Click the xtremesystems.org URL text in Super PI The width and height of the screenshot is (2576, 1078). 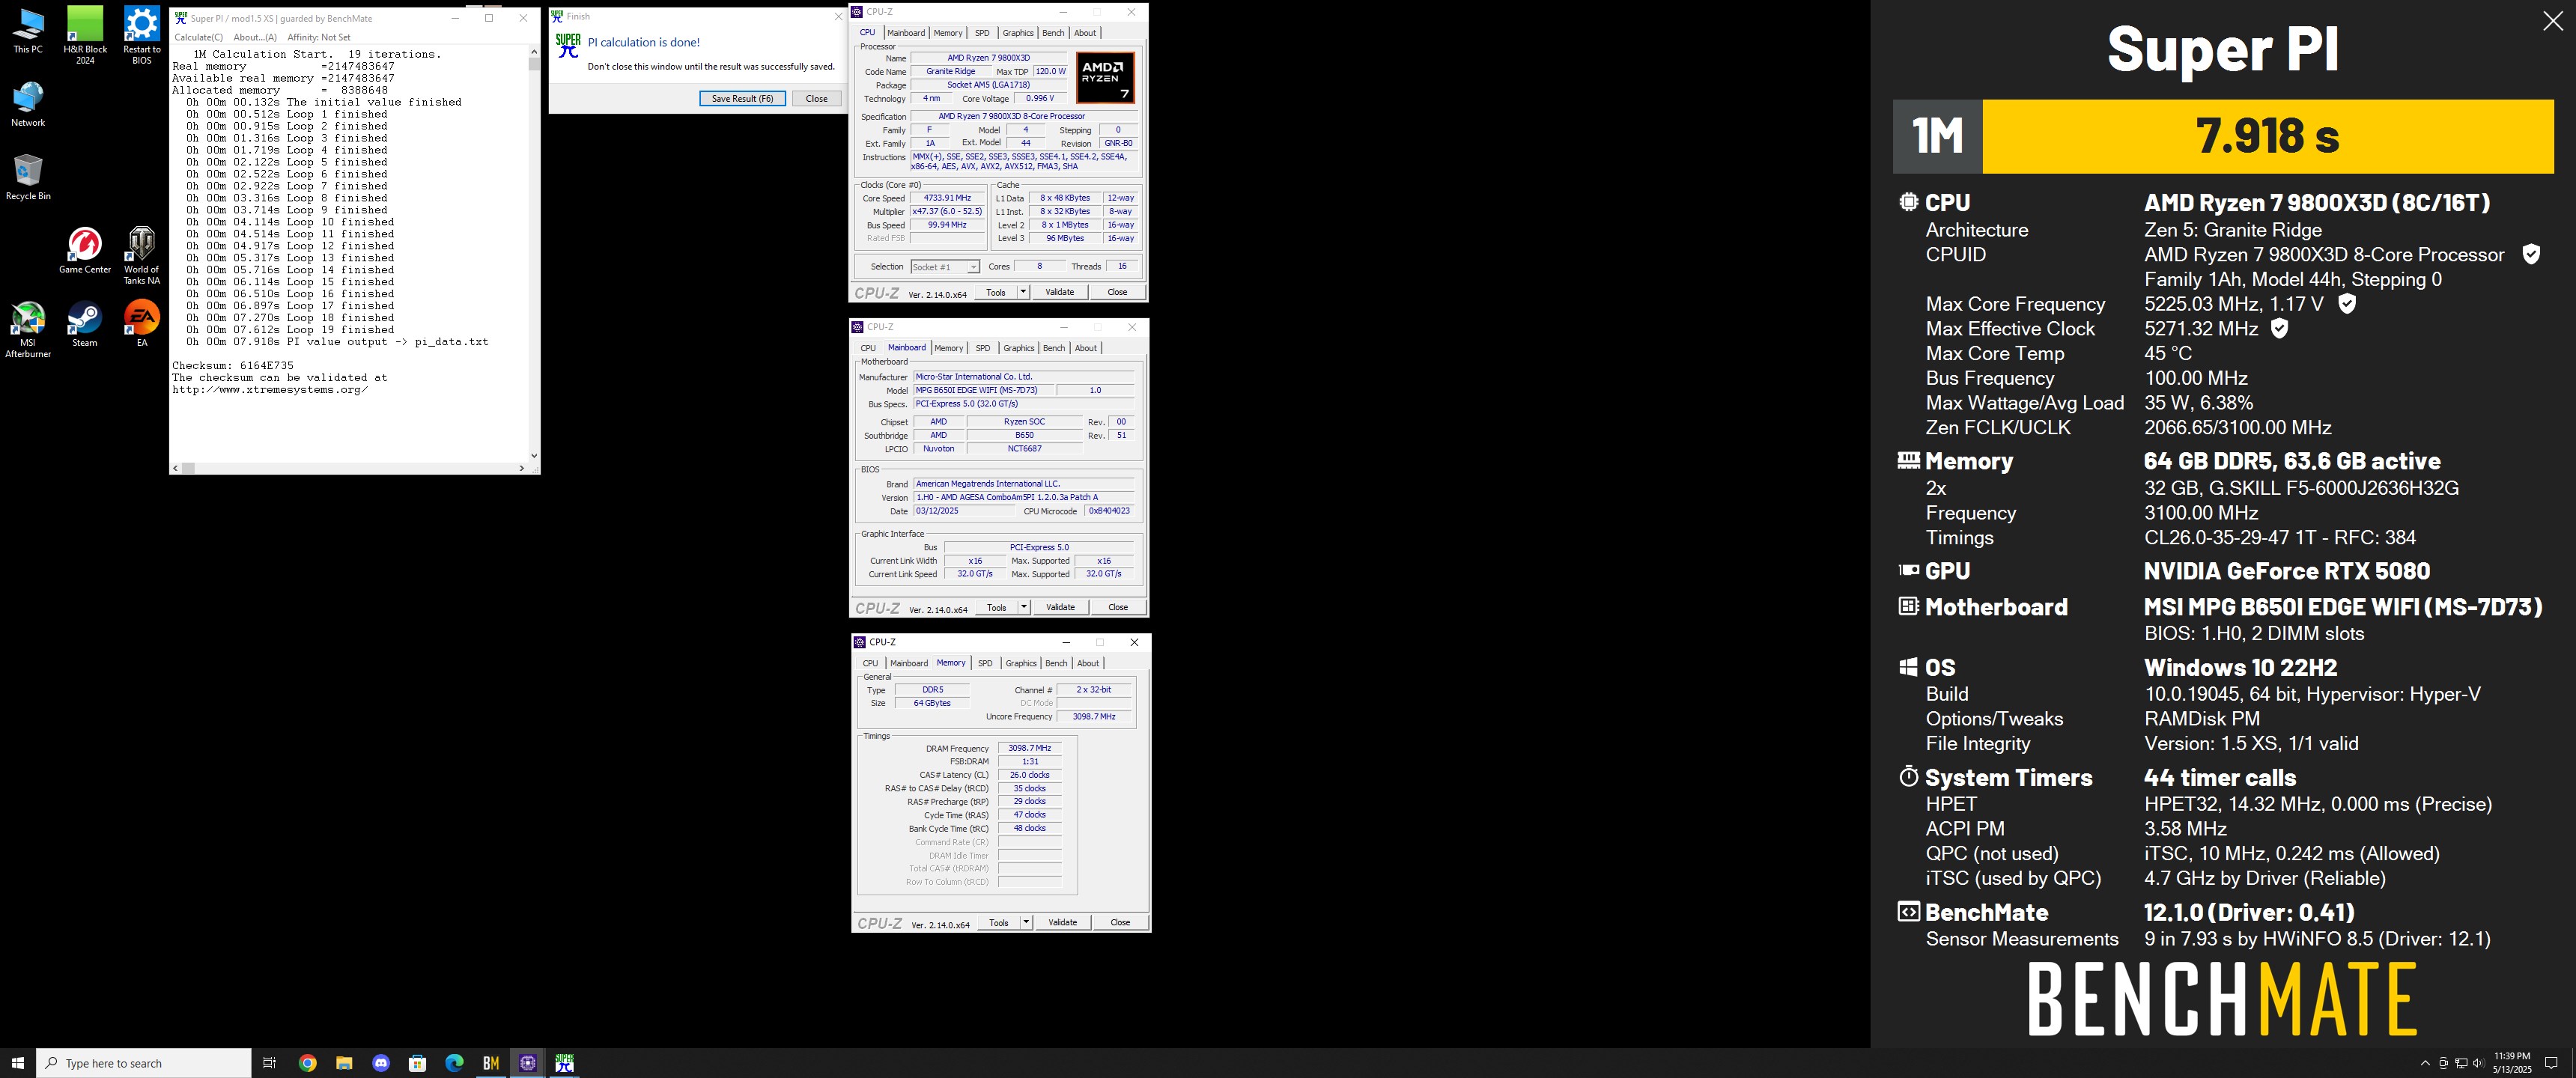click(270, 390)
